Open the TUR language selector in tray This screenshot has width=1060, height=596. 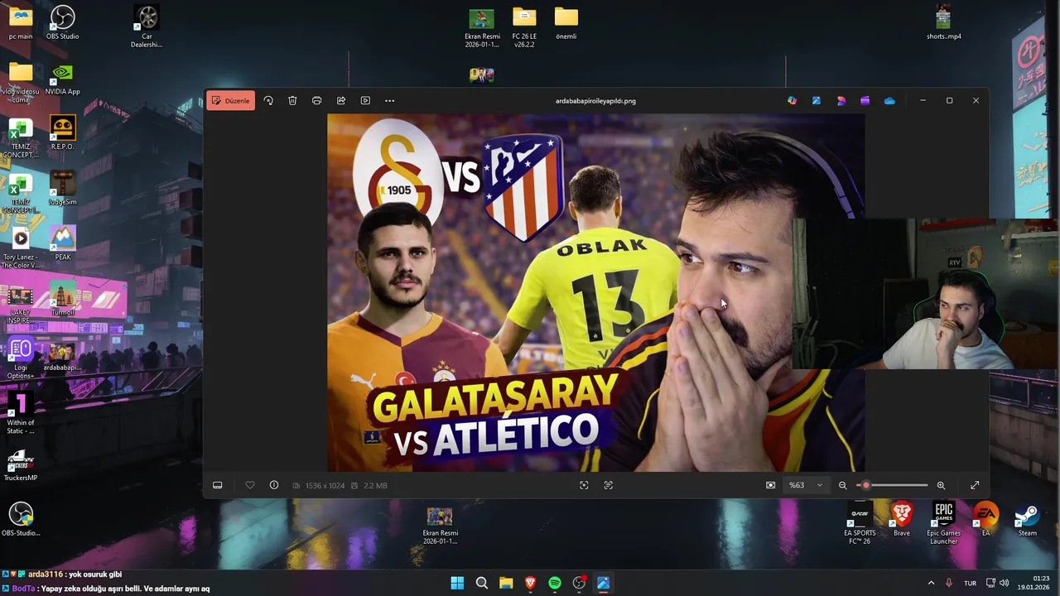pos(970,583)
